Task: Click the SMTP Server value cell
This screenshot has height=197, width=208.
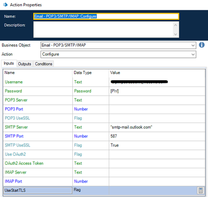Action: click(157, 127)
